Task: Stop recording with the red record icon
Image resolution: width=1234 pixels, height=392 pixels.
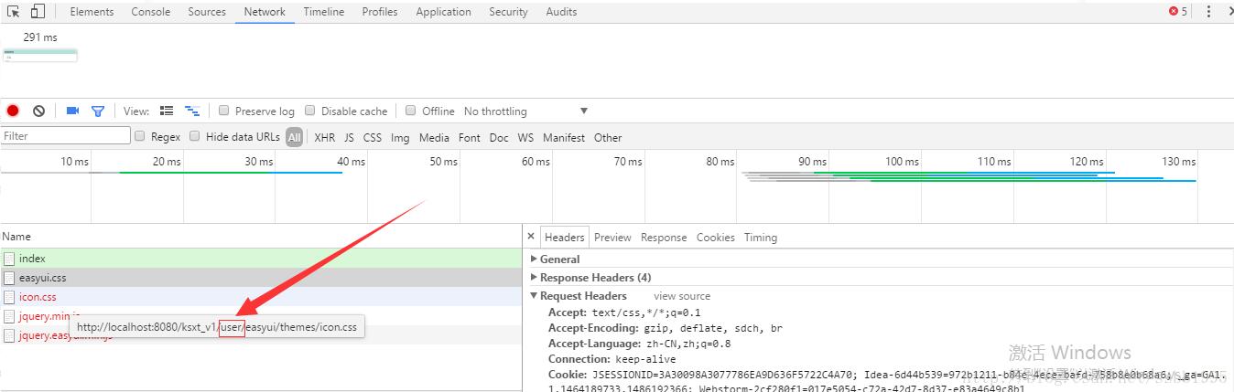Action: pos(13,111)
